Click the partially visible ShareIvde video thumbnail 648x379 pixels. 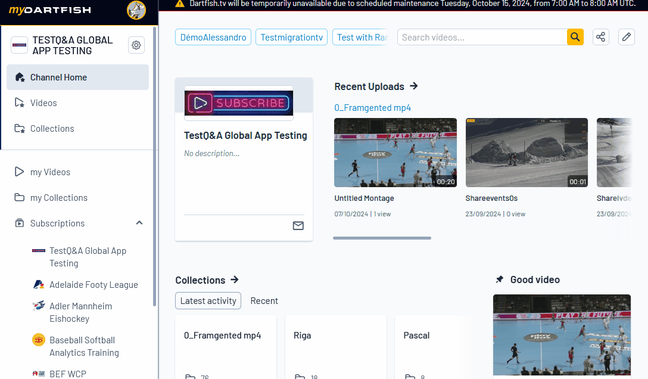(615, 153)
